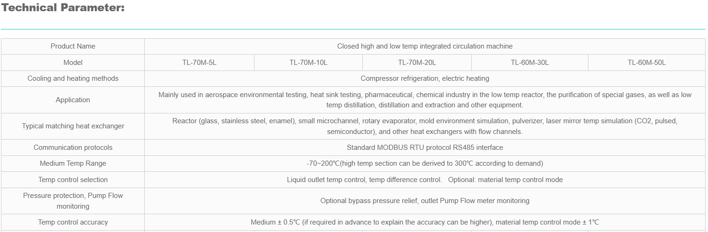Click the Temp control accuracy label
This screenshot has height=232, width=708.
coord(73,222)
